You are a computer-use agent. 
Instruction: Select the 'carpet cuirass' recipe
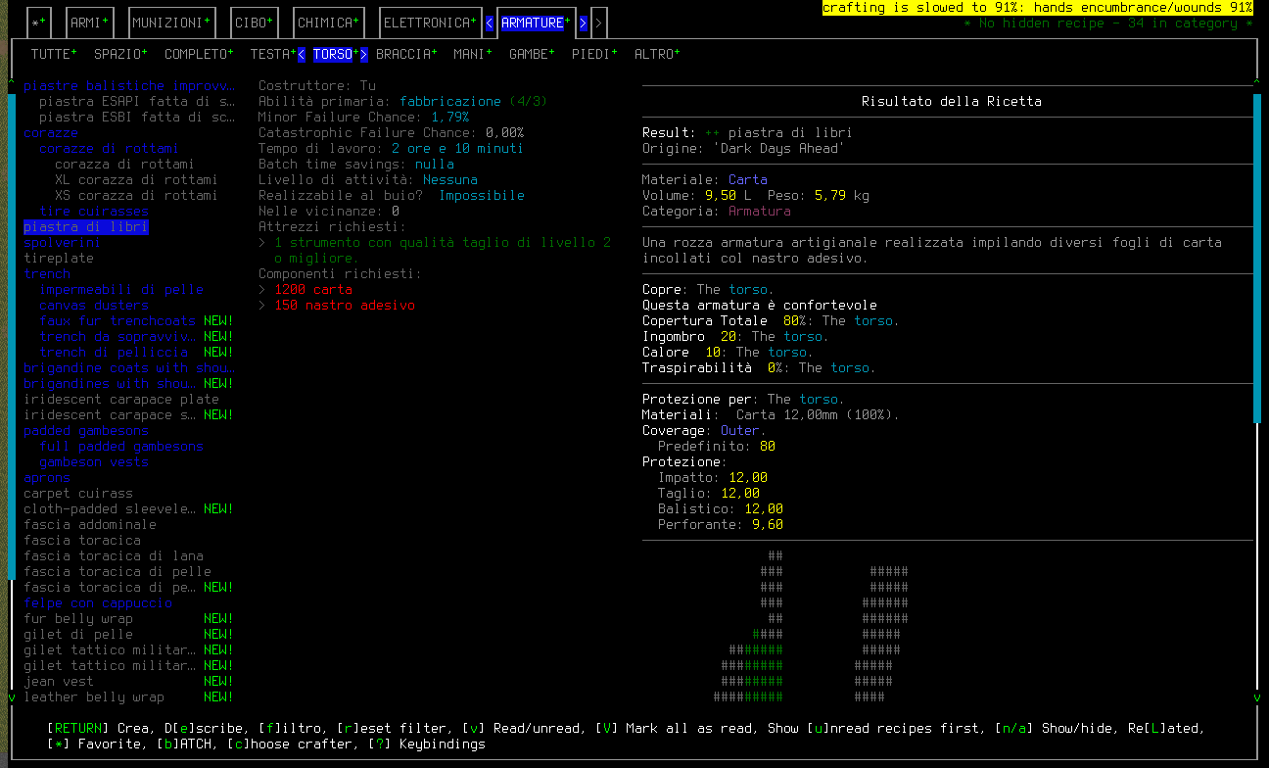pyautogui.click(x=78, y=493)
